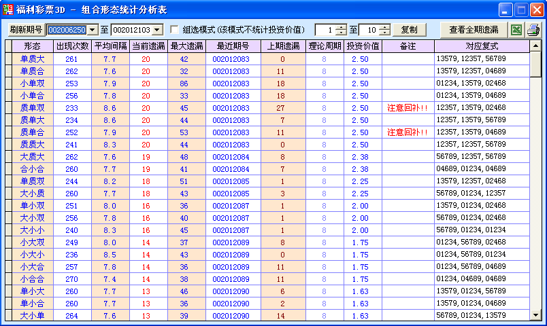
Task: Open the start period 002006250 dropdown
Action: pyautogui.click(x=93, y=30)
